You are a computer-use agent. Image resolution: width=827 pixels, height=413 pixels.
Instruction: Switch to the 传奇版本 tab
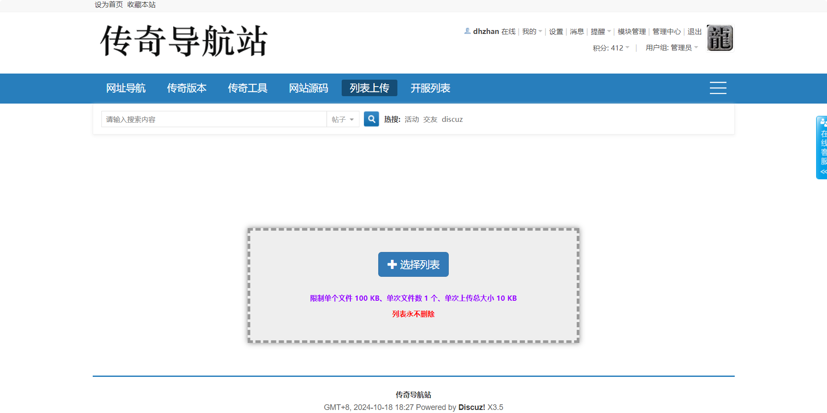coord(187,88)
